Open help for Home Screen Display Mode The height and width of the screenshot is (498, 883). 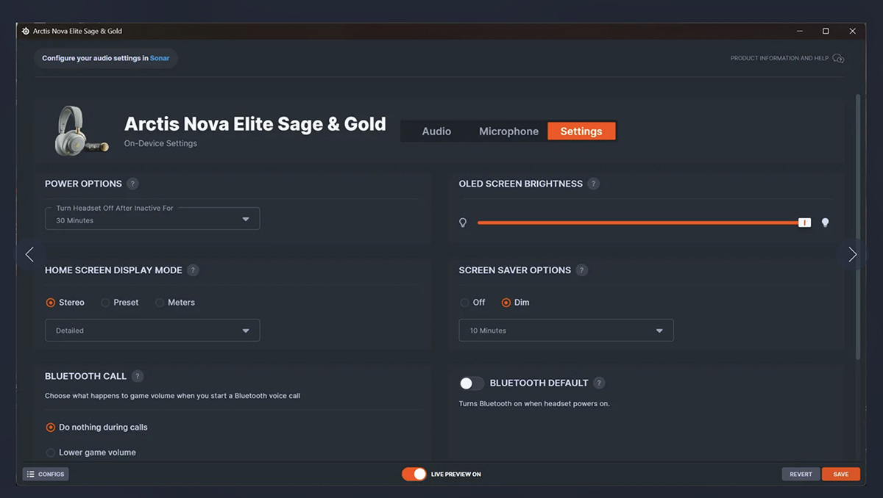click(193, 270)
